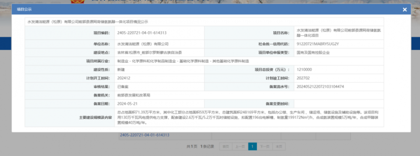The height and width of the screenshot is (156, 420).
Task: Click construction location 吉林省:松原市_前郭尔罗斯蒙古族自治县
Action: click(x=150, y=53)
